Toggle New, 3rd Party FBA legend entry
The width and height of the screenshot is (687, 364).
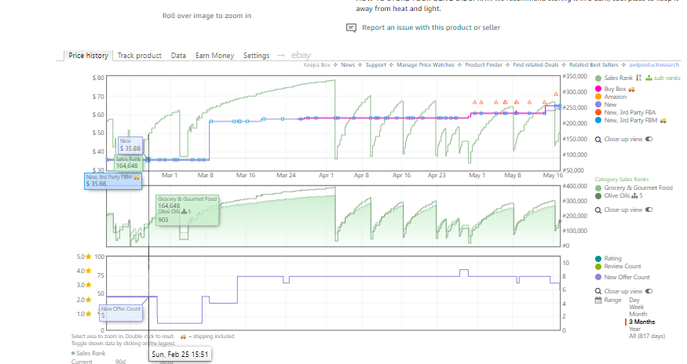(x=625, y=112)
